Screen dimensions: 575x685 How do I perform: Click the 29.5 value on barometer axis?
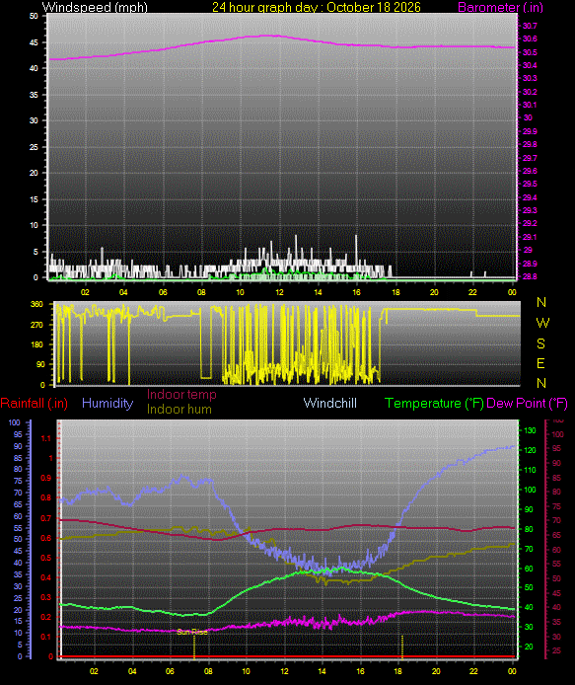click(x=530, y=184)
